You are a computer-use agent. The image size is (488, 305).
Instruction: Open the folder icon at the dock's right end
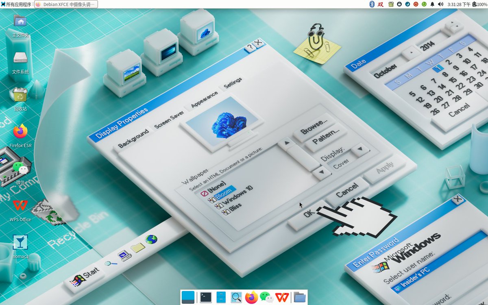pyautogui.click(x=300, y=297)
